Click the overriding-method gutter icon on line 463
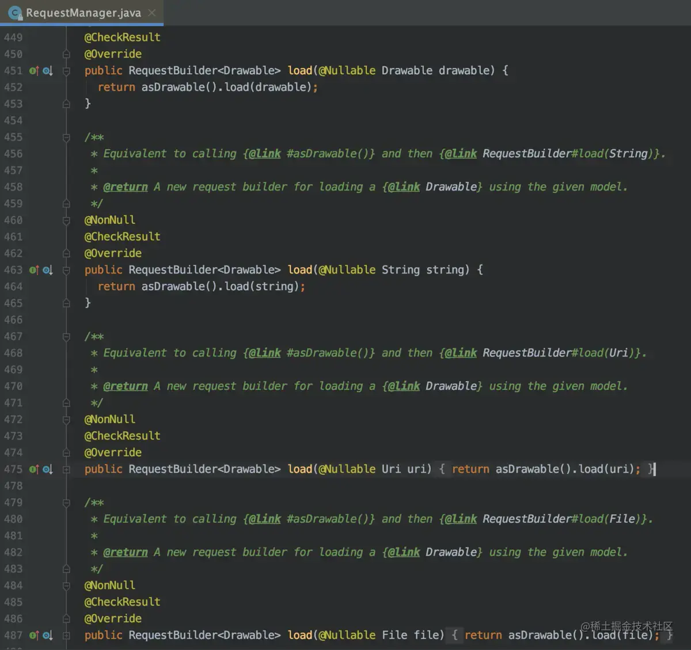Screen dimensions: 691x650 [34, 270]
